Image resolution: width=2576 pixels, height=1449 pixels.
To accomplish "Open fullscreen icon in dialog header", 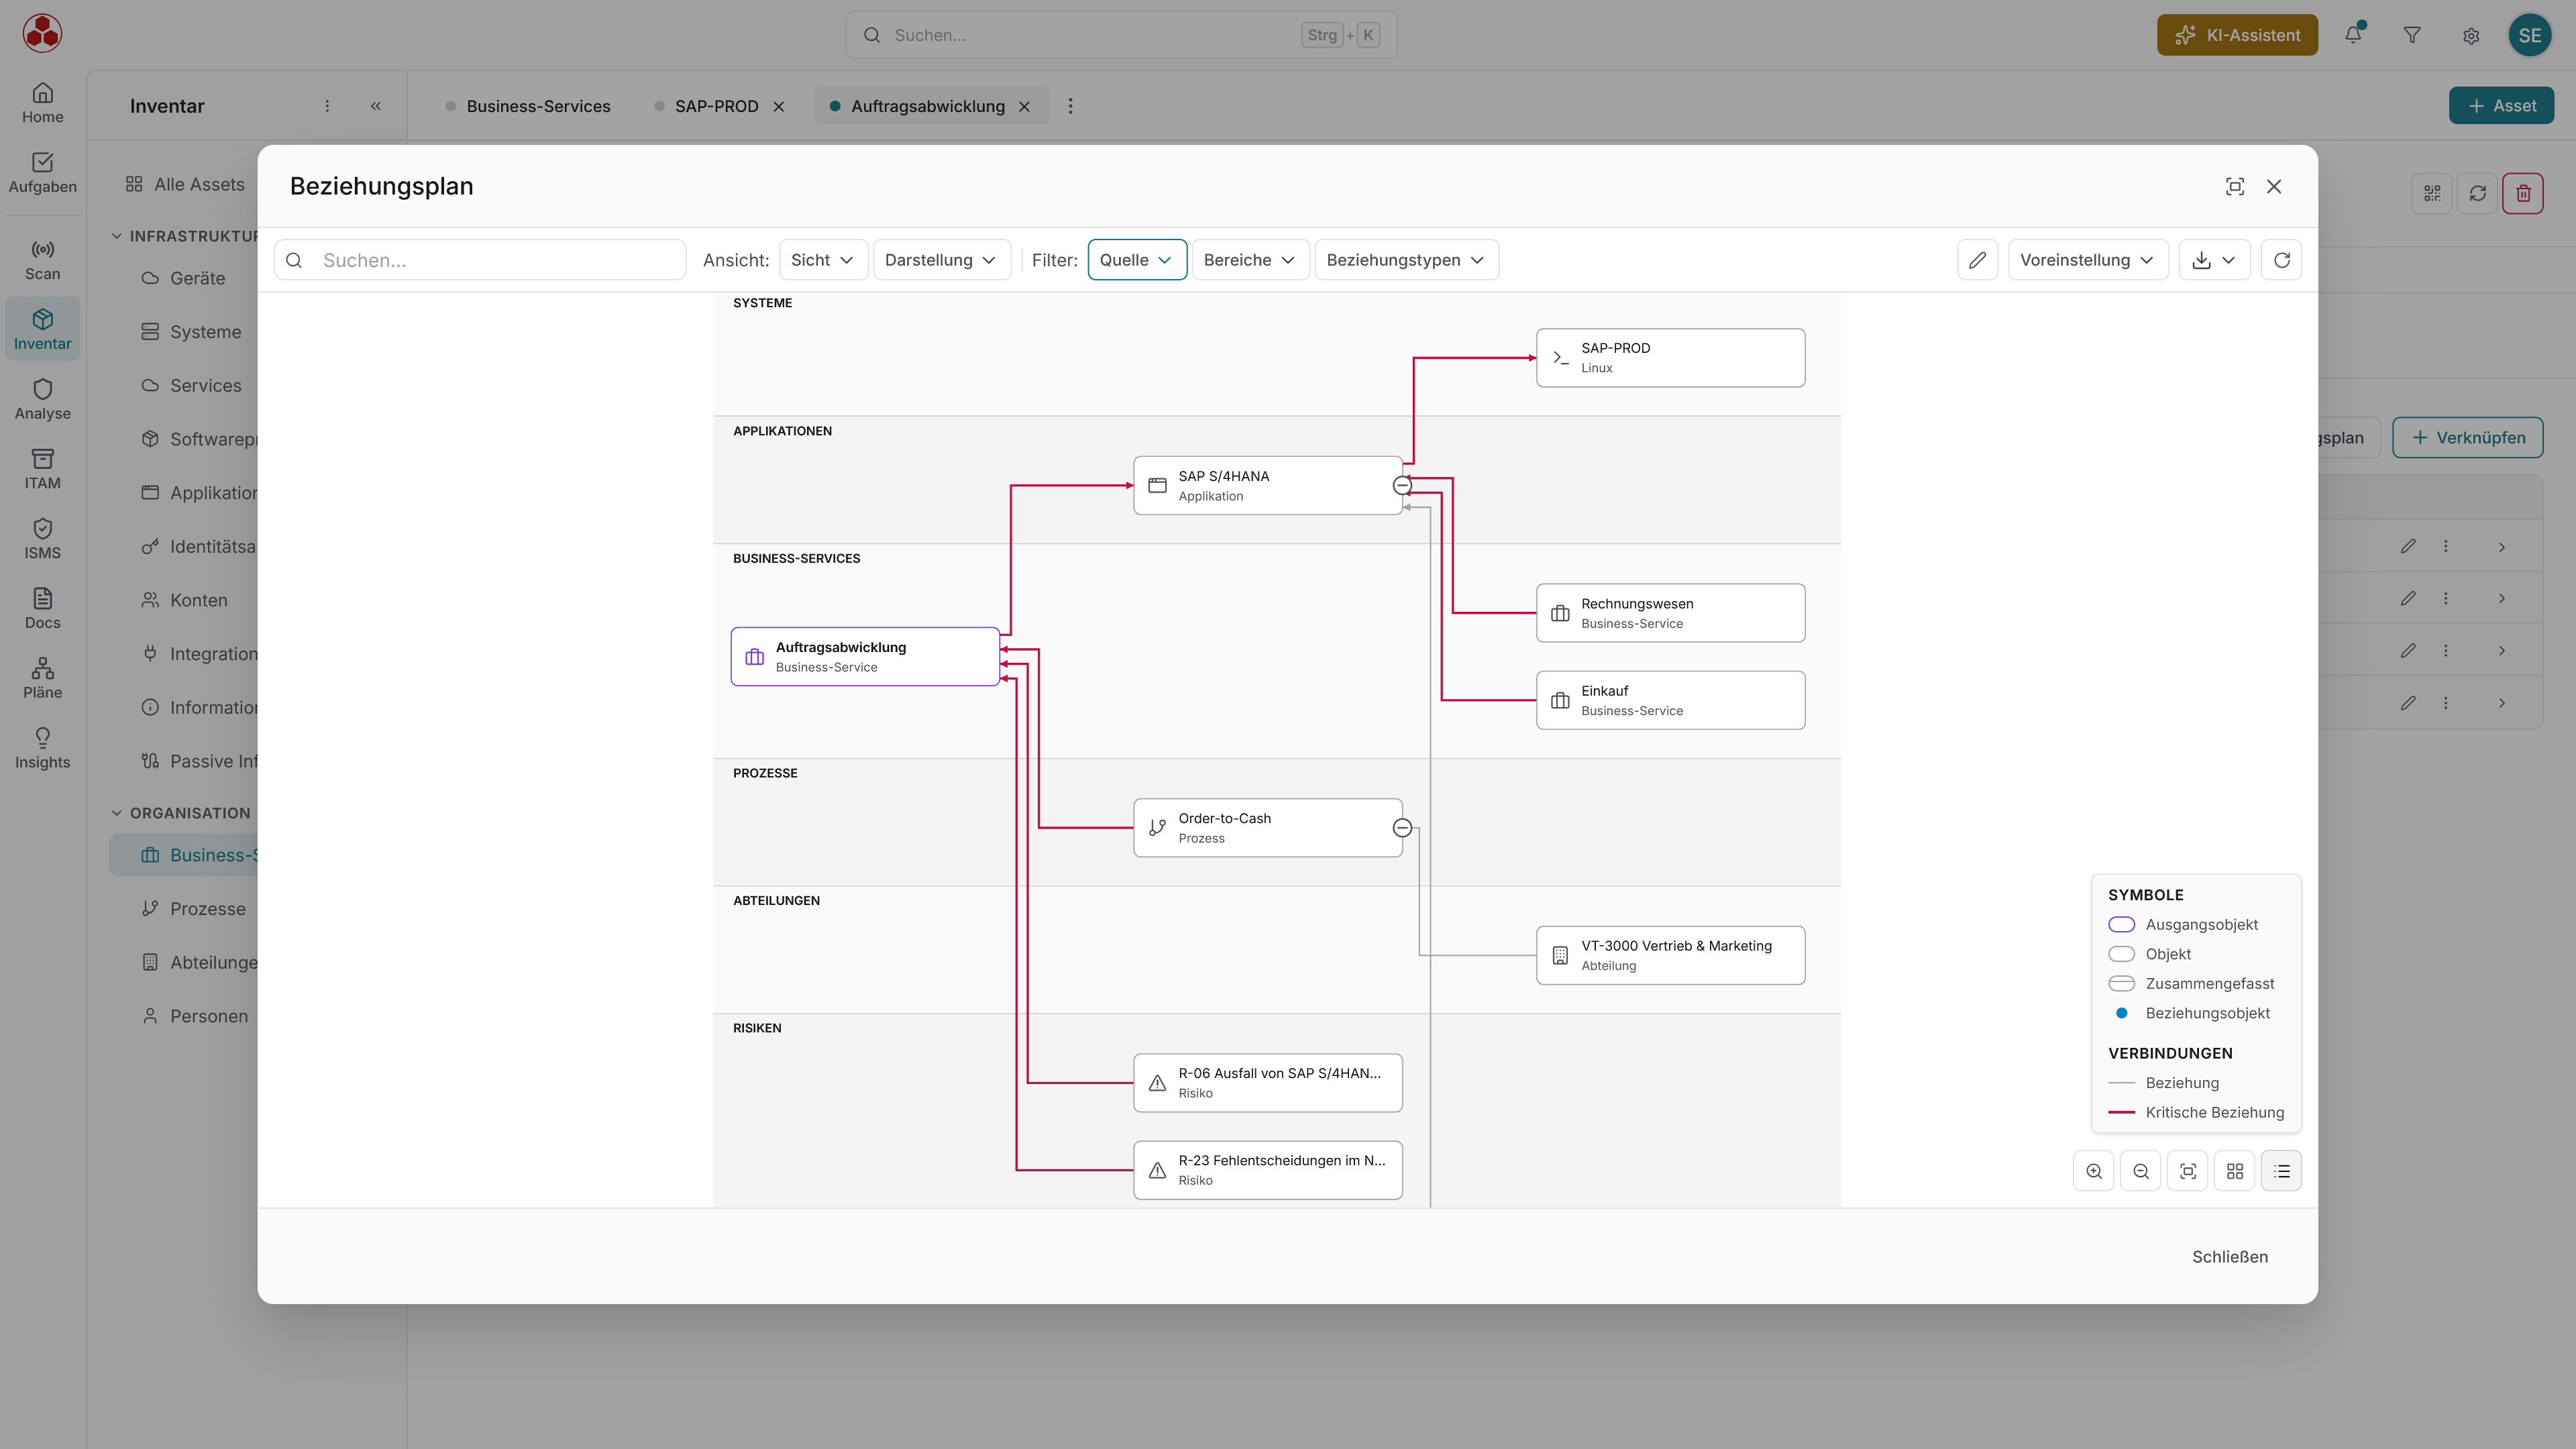I will [2235, 187].
